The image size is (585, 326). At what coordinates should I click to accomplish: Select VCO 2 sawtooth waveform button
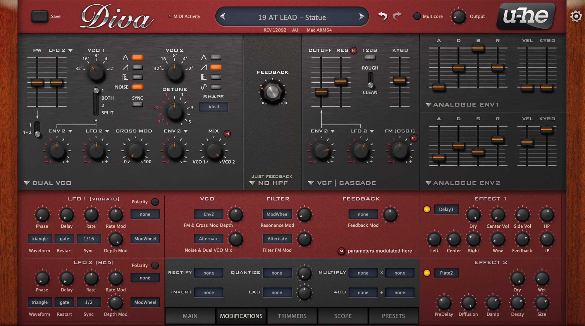pyautogui.click(x=216, y=67)
